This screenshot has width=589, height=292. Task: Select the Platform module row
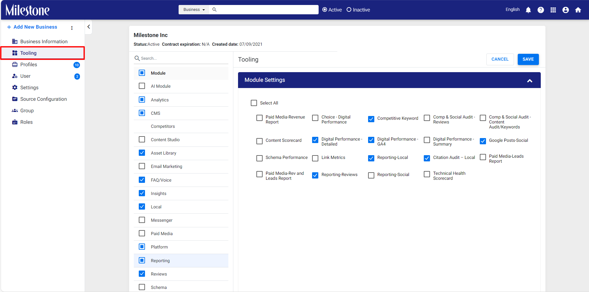(x=181, y=247)
